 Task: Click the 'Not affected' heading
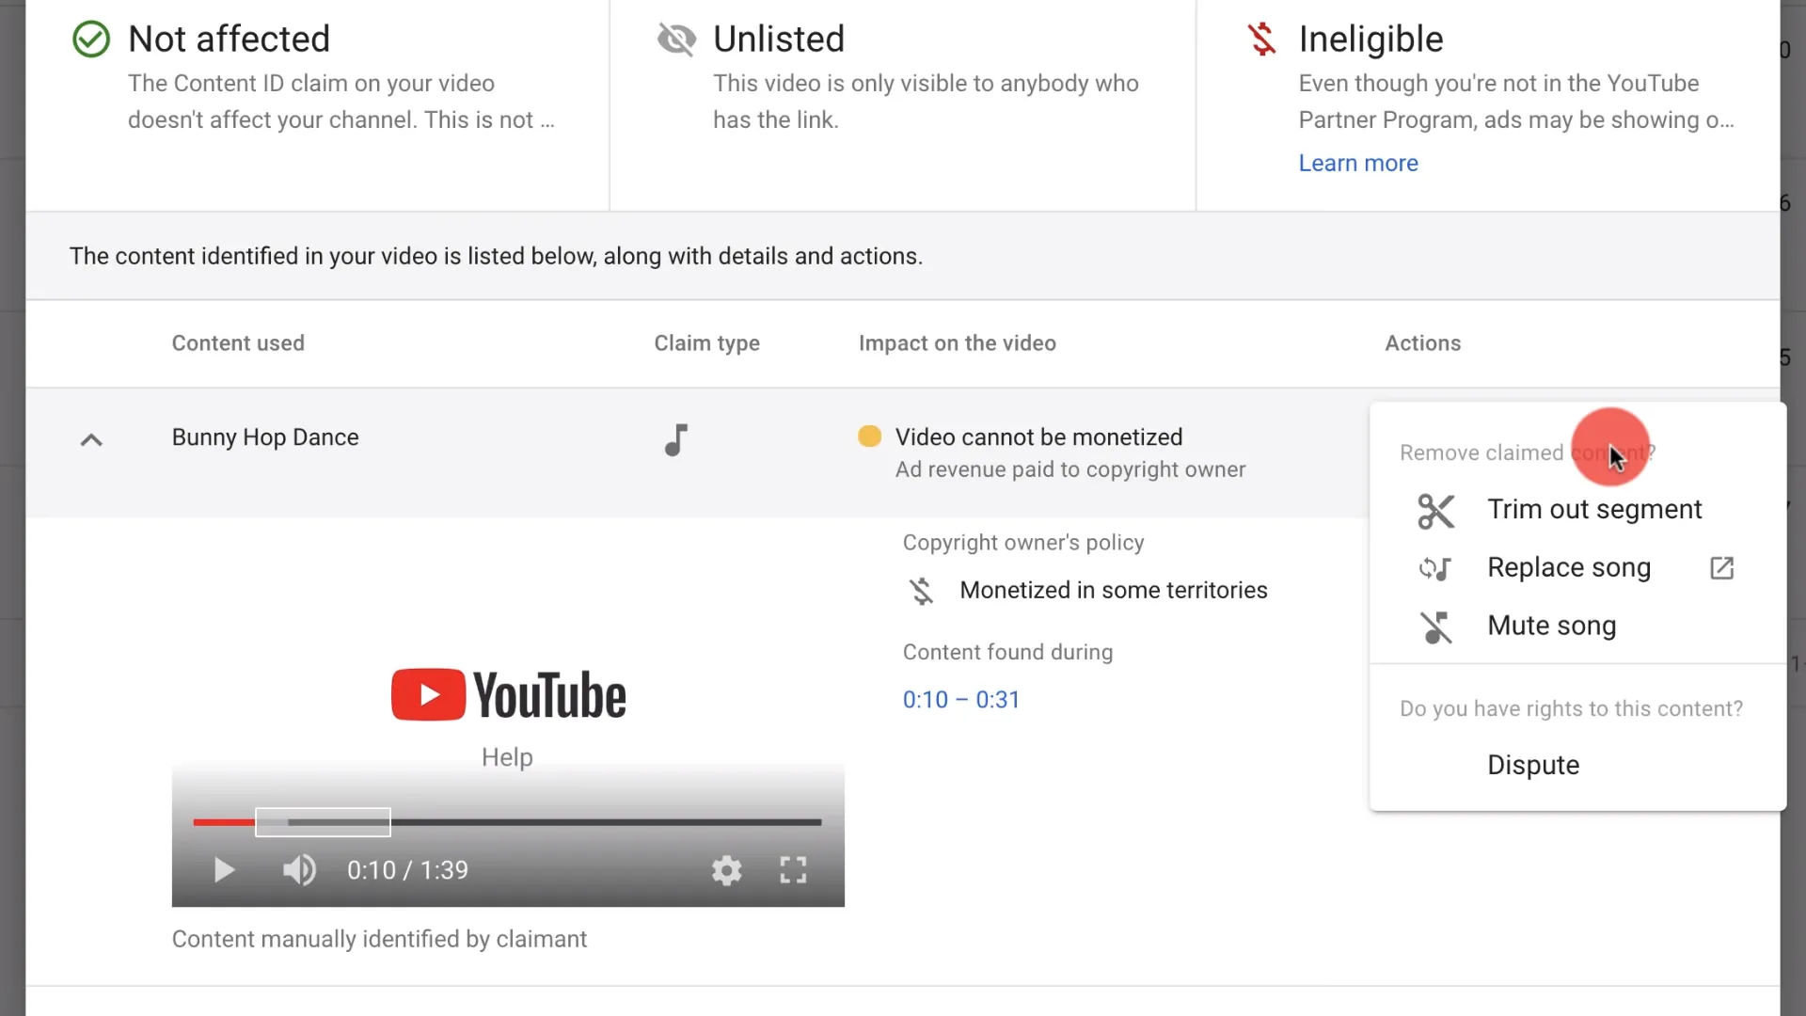229,40
